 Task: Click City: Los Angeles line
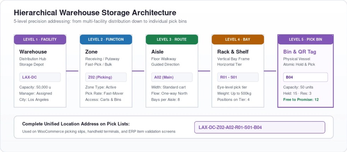click(34, 99)
